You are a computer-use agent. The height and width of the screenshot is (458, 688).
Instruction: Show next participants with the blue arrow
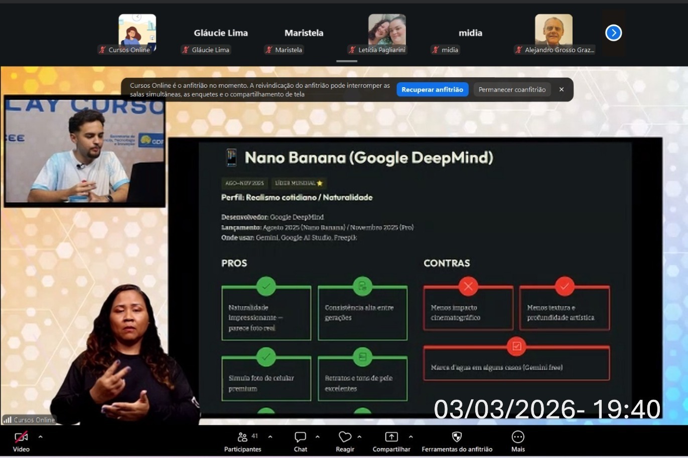pyautogui.click(x=613, y=33)
